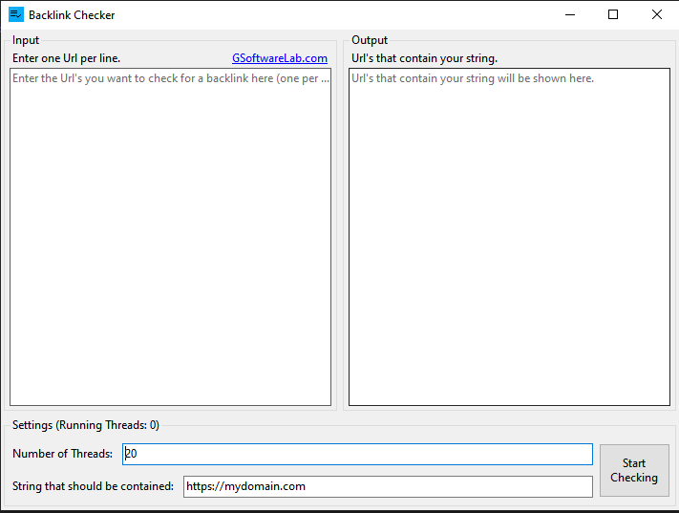Click the Backlink Checker app icon in title bar

pos(15,14)
